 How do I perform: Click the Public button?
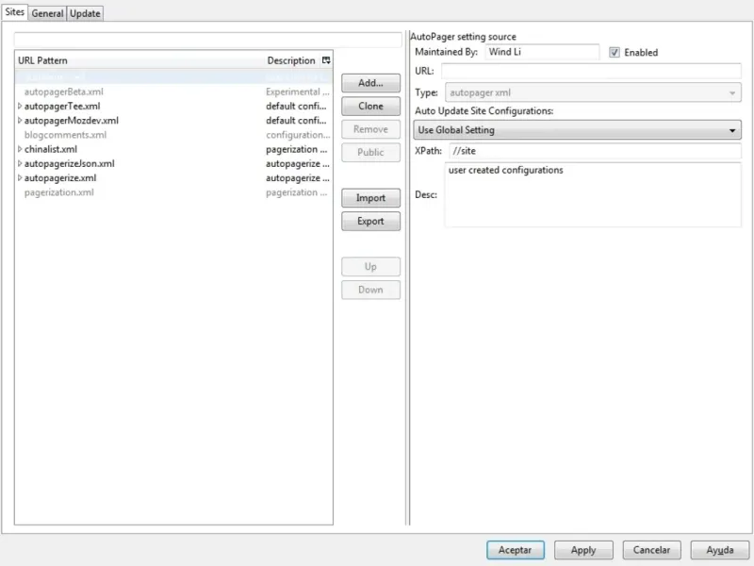(x=370, y=152)
